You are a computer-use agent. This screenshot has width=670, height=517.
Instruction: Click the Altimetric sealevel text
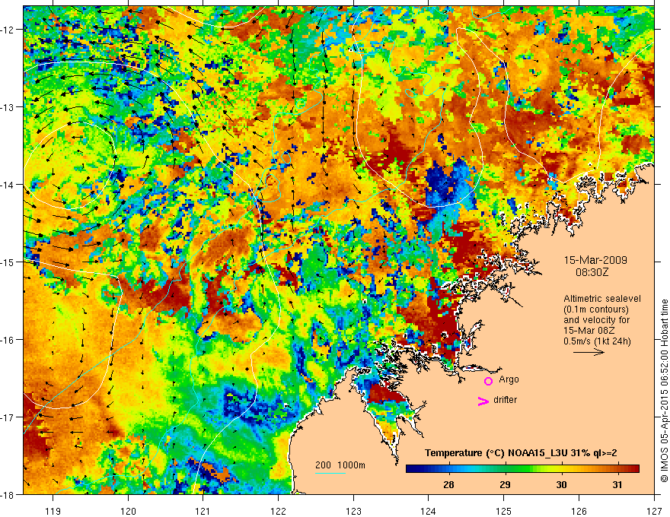click(602, 299)
